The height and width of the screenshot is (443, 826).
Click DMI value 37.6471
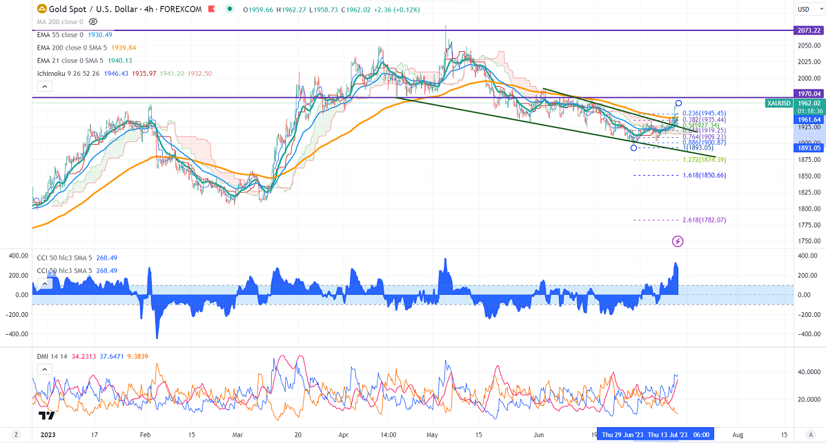[112, 356]
